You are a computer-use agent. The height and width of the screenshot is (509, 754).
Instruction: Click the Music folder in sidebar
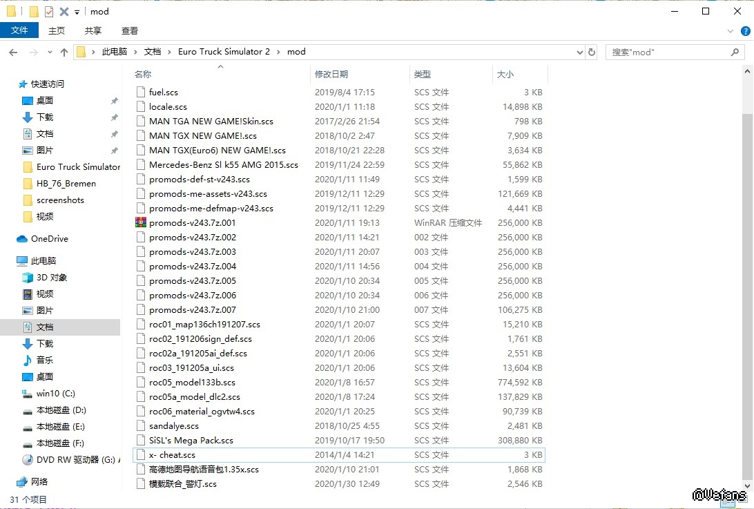(x=45, y=361)
